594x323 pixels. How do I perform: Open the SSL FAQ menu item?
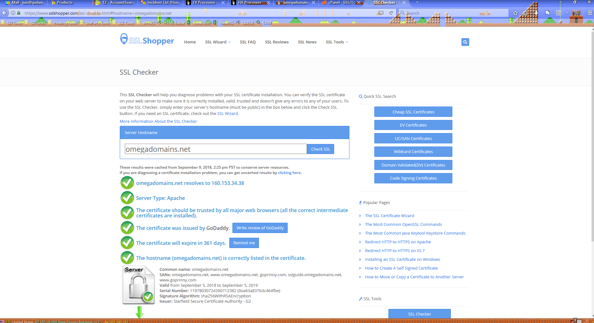pos(248,42)
